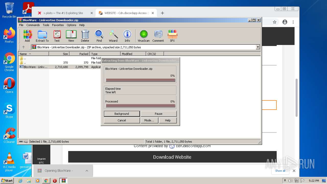Click the Chrome bookmark star icon

point(275,22)
